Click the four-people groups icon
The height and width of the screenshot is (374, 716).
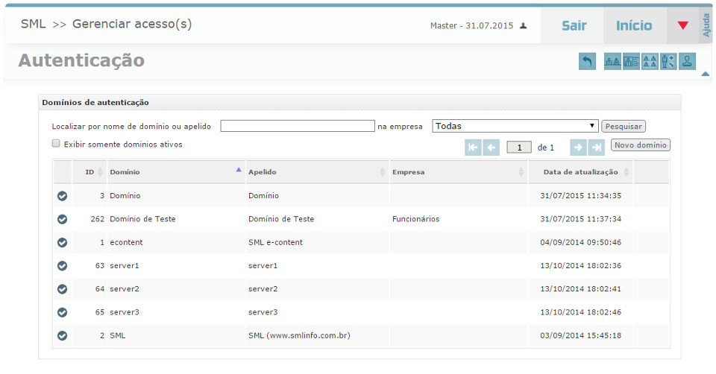tap(650, 62)
